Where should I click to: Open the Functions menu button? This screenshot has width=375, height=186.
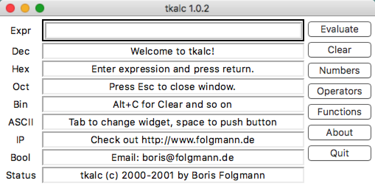[x=339, y=112]
